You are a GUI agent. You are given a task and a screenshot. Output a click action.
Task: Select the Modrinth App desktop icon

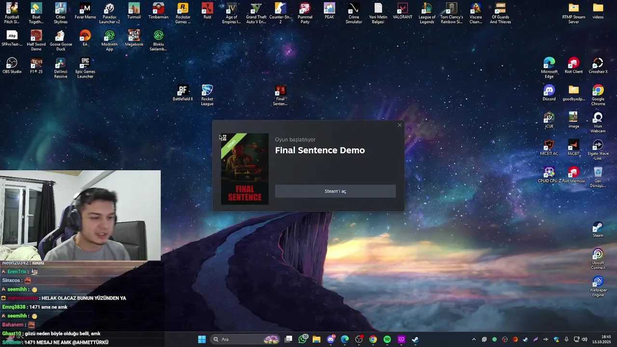[109, 40]
